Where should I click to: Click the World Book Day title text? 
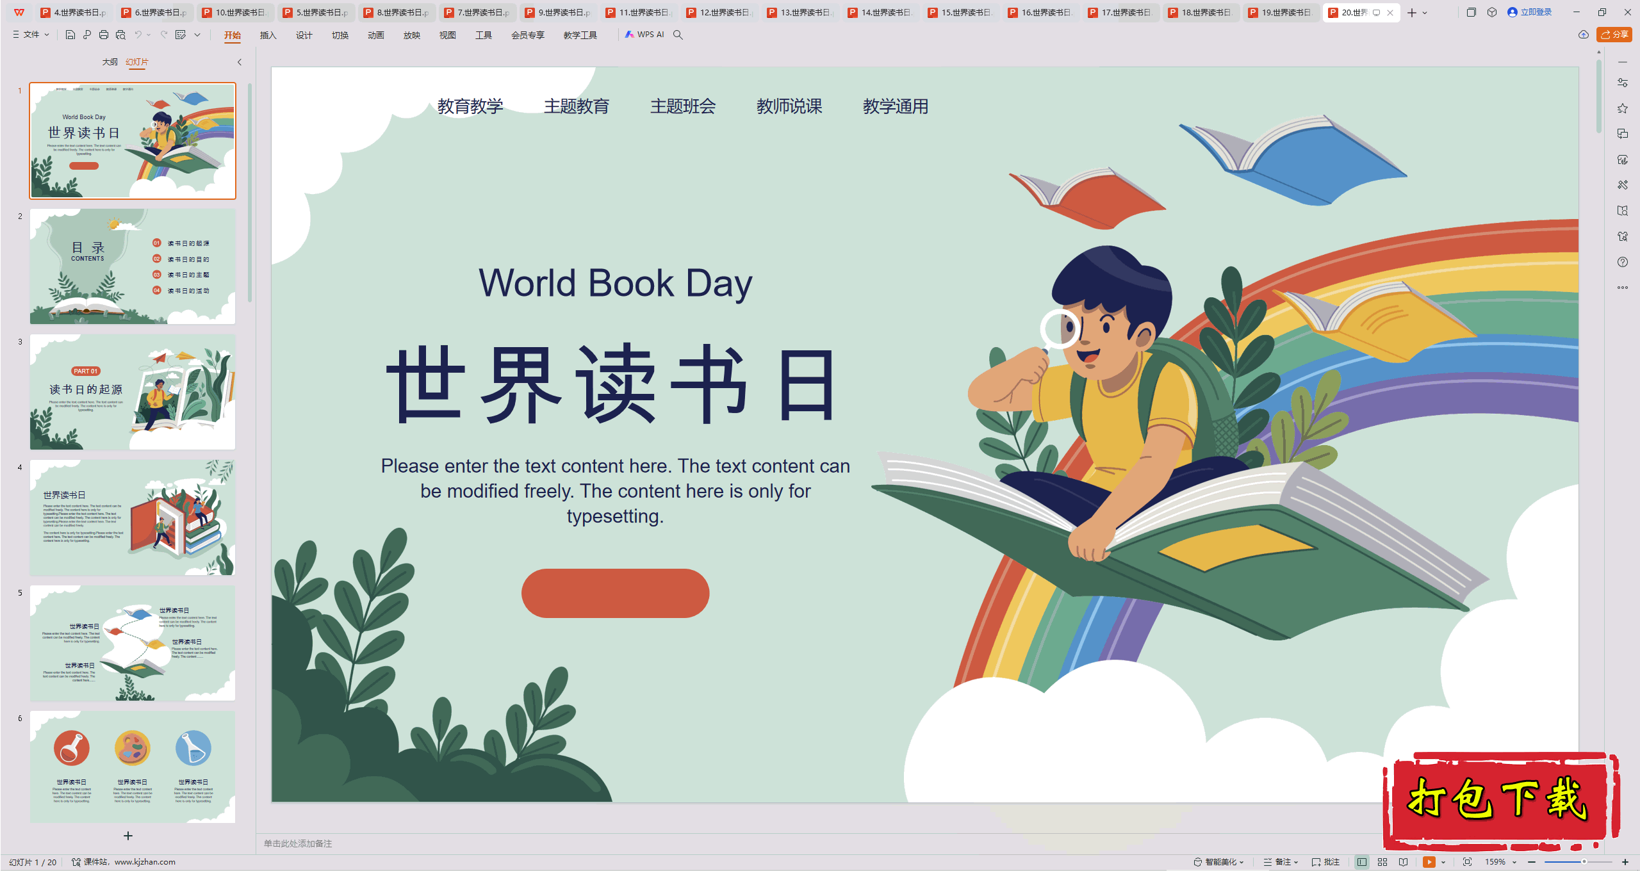pyautogui.click(x=616, y=283)
